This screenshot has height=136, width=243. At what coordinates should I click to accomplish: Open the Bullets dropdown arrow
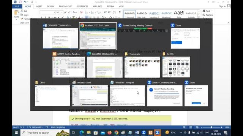point(89,12)
